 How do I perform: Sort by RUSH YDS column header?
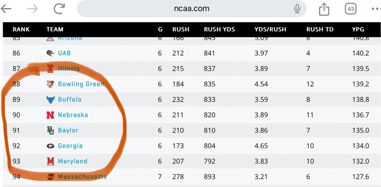[219, 29]
